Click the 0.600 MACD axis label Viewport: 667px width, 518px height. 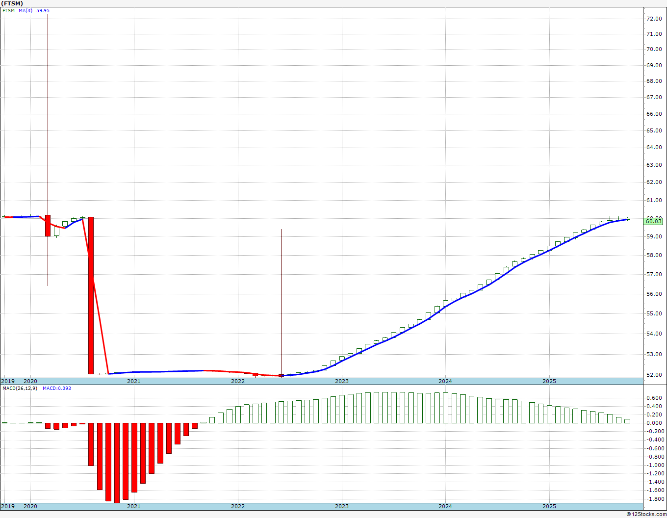[x=655, y=398]
